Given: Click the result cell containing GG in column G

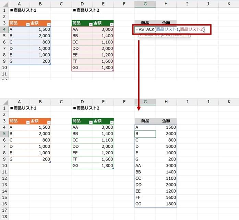Looking at the screenshot, I should click(x=145, y=204).
